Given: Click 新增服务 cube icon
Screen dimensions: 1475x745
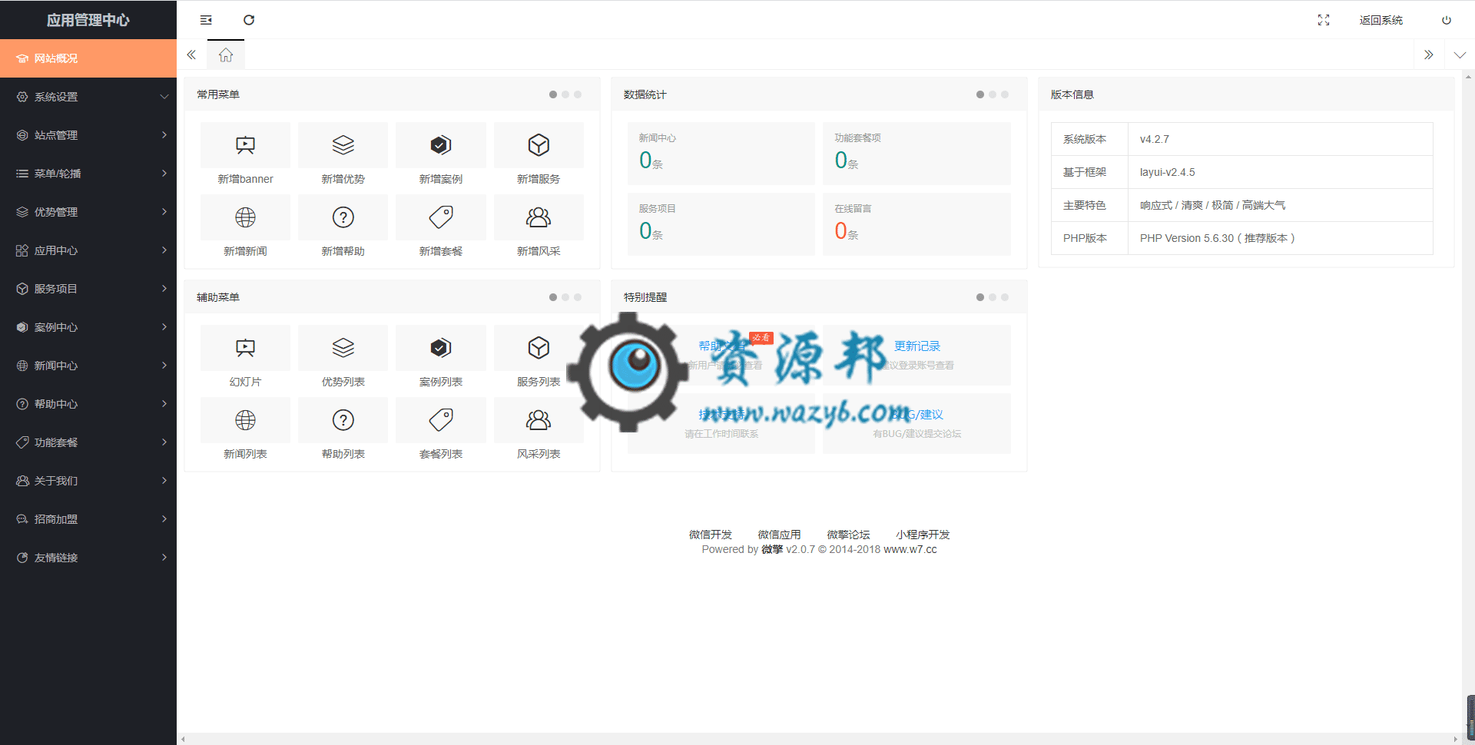Looking at the screenshot, I should pos(539,145).
